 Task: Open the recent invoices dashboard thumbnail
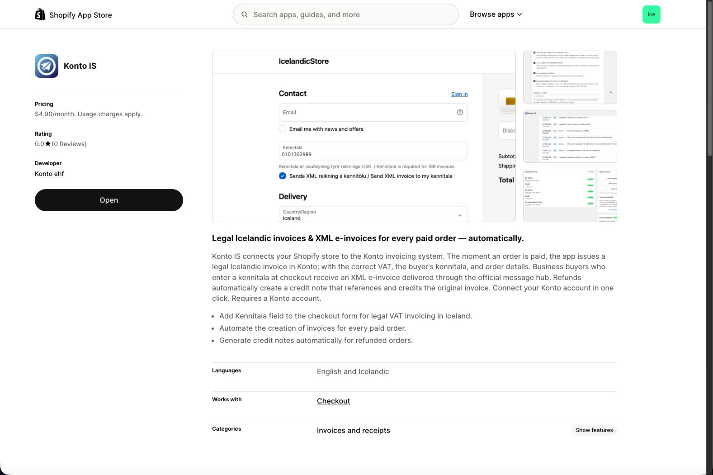click(570, 195)
